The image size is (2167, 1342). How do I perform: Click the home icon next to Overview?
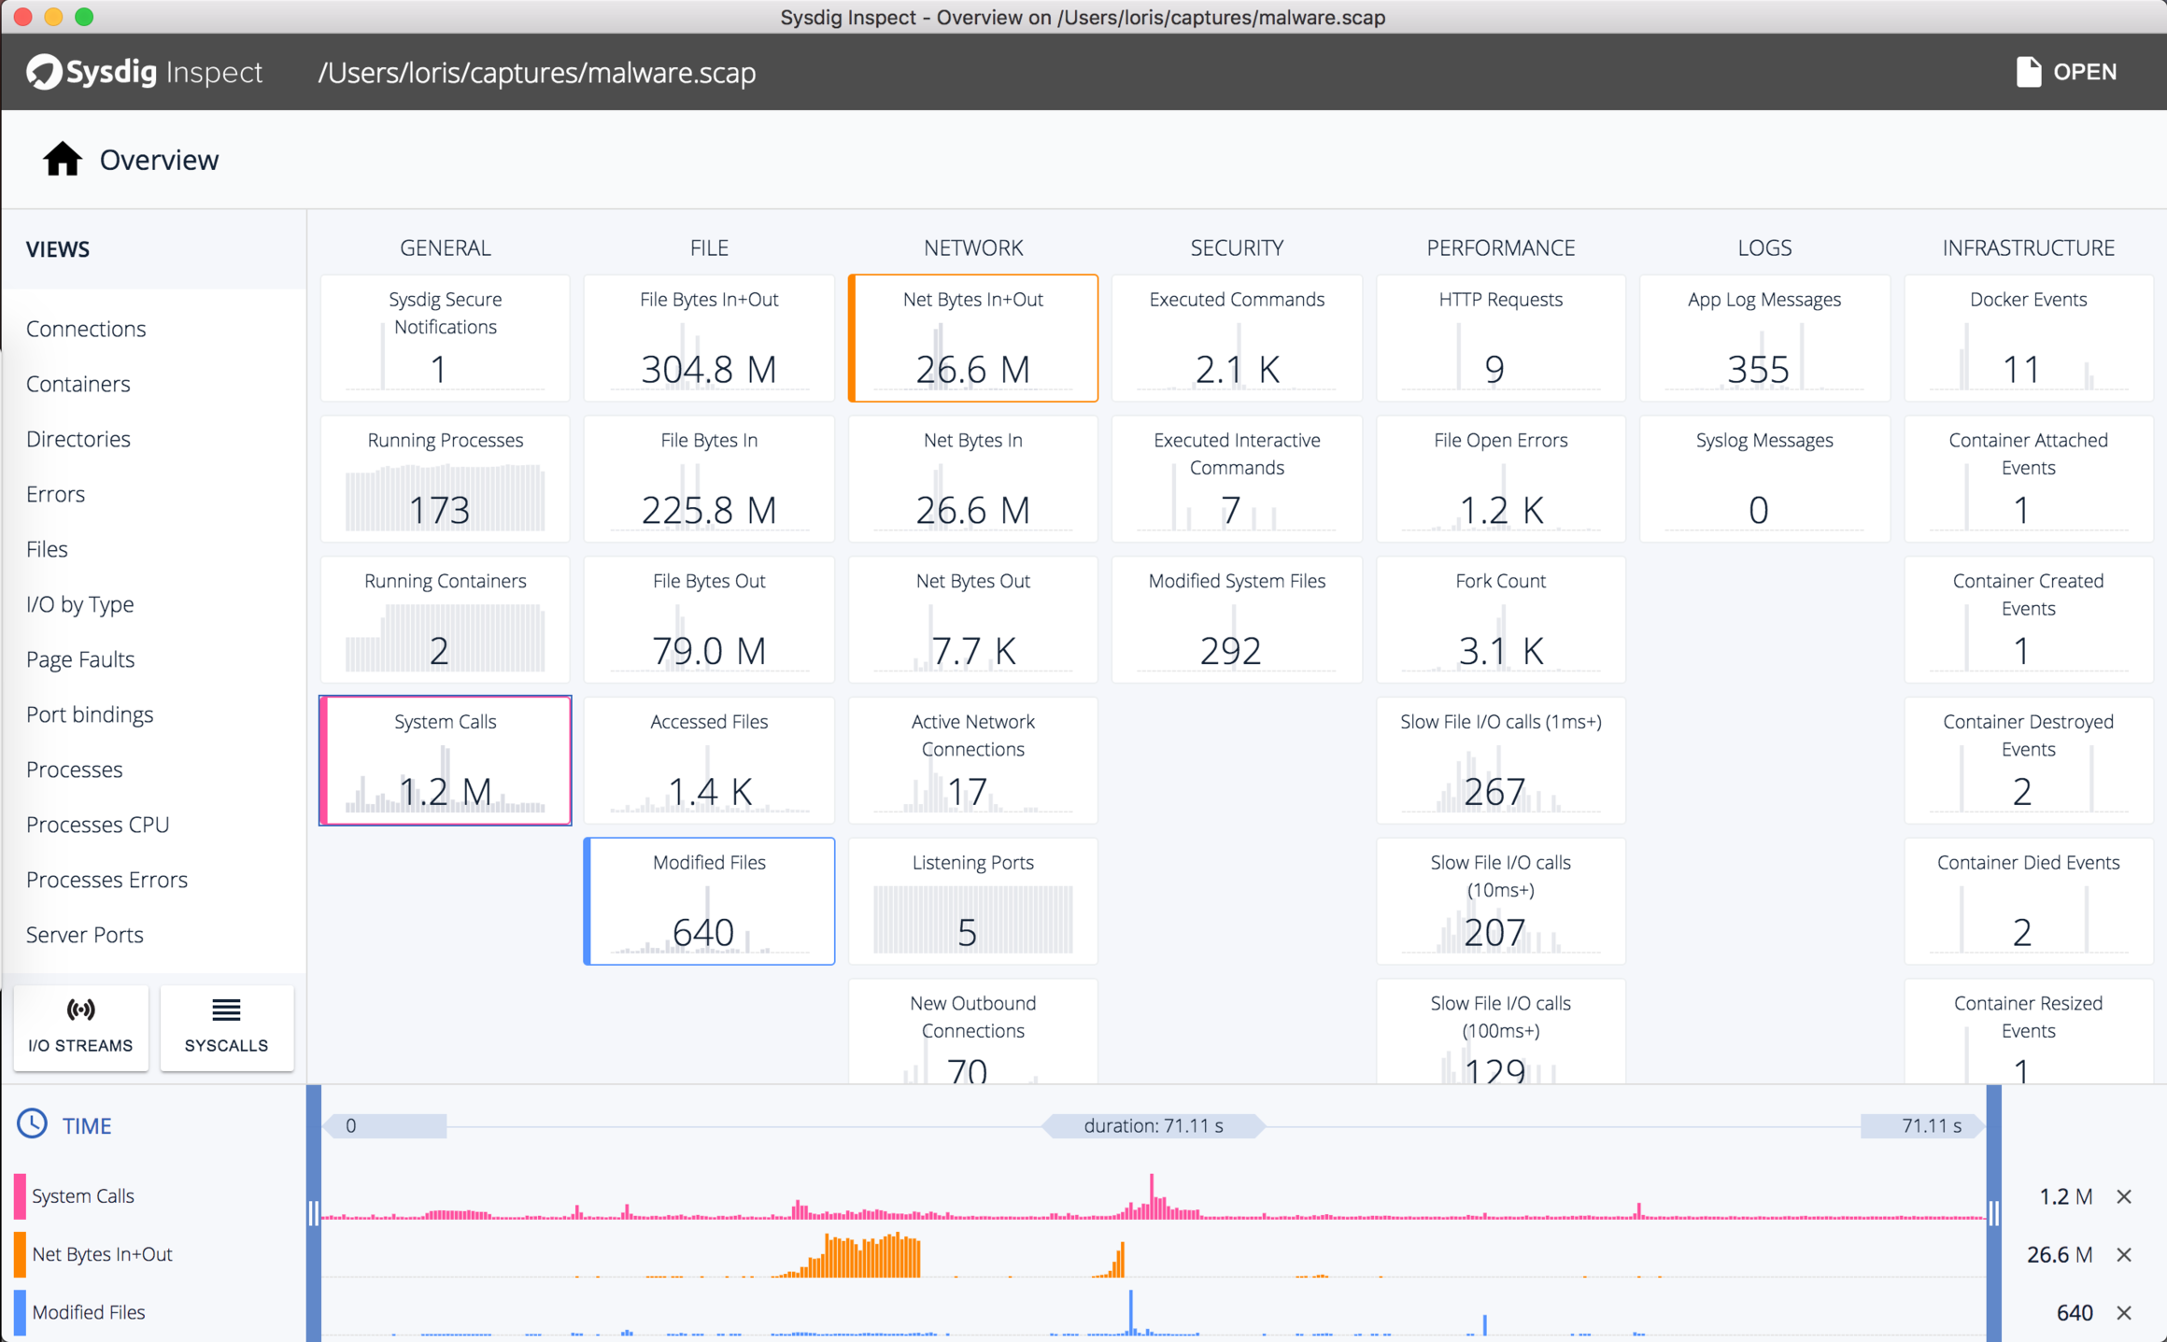[62, 159]
